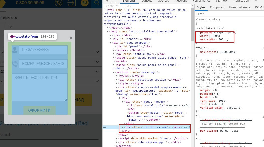Toggle the device toolbar icon in DevTools
The width and height of the screenshot is (264, 147).
click(x=114, y=1)
